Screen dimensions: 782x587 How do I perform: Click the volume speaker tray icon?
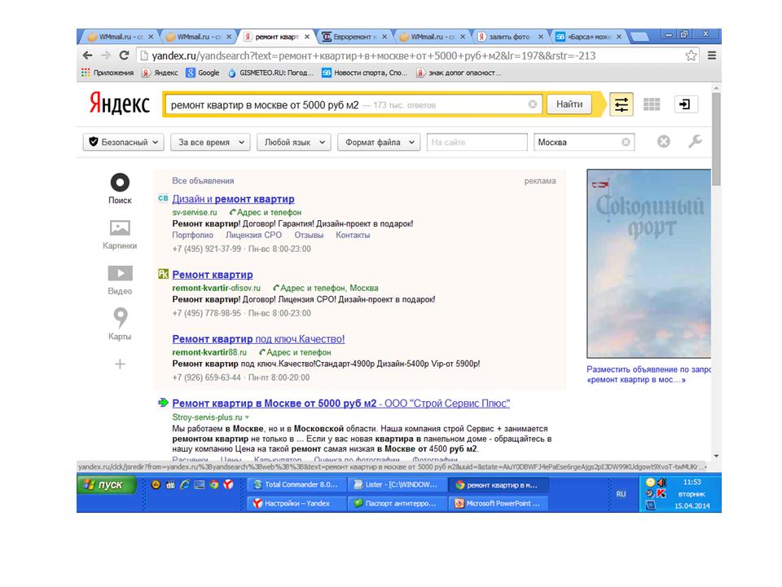pos(661,482)
